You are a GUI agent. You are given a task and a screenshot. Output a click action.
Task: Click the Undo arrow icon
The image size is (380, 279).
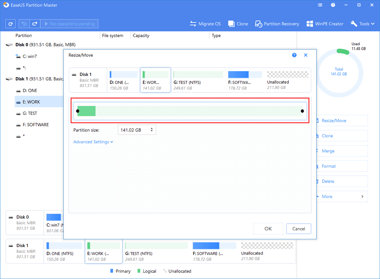click(x=25, y=24)
